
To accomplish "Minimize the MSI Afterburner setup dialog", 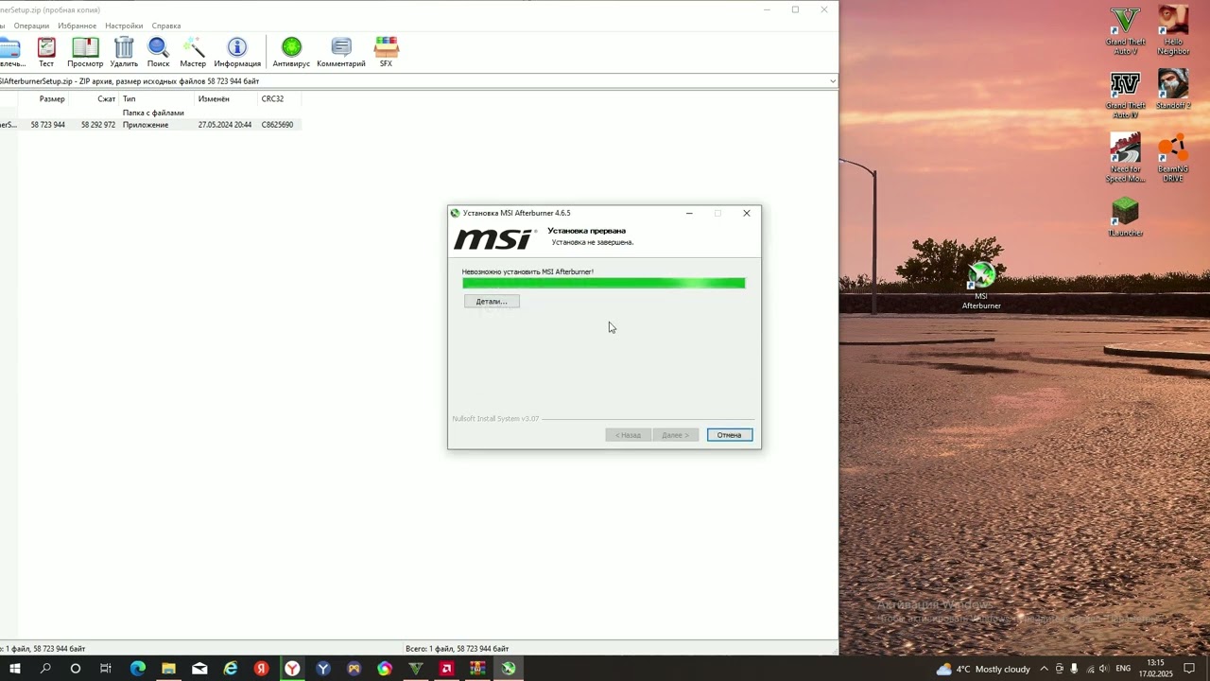I will tap(689, 213).
